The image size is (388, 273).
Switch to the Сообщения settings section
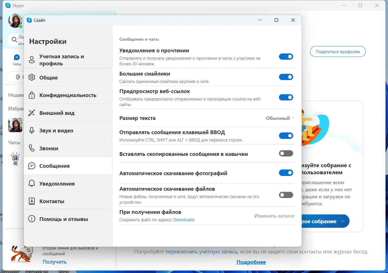coord(55,166)
